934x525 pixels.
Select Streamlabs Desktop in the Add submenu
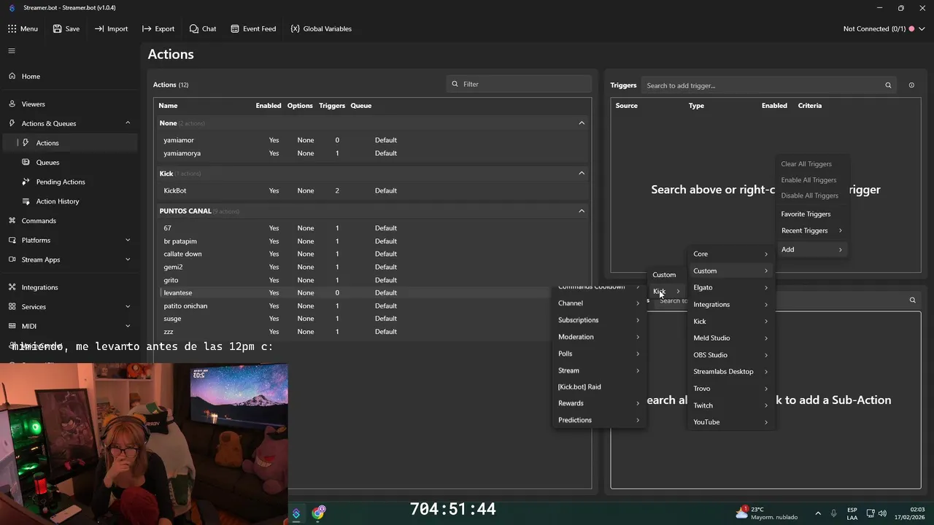tap(730, 372)
